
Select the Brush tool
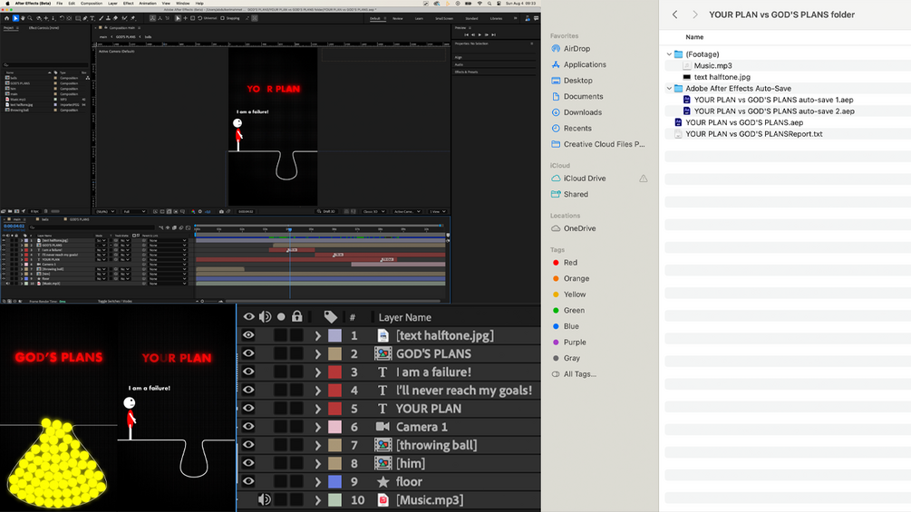click(102, 18)
